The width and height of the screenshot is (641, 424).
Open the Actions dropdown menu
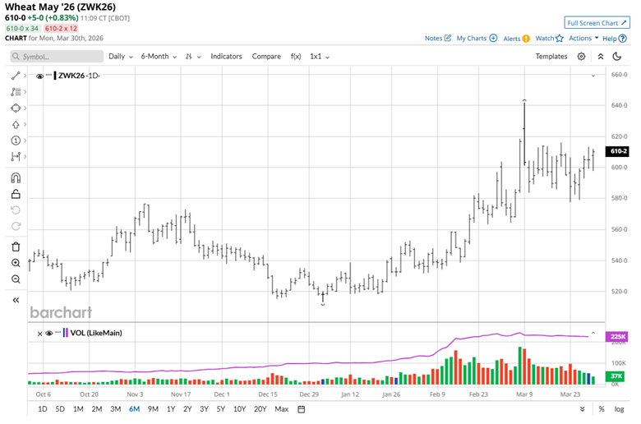[x=583, y=39]
